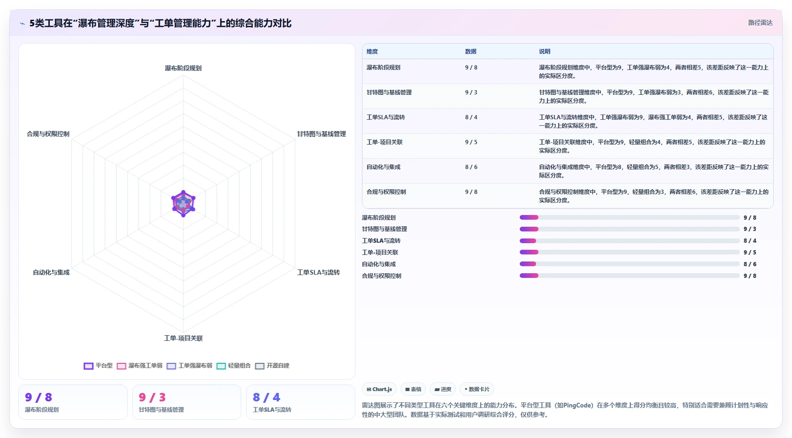Toggle the 工单强瀑布弱 legend item
The width and height of the screenshot is (792, 438).
[x=189, y=366]
